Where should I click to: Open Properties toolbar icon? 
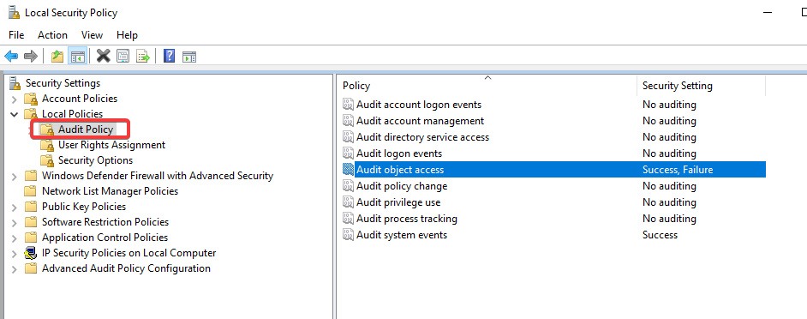pyautogui.click(x=123, y=57)
